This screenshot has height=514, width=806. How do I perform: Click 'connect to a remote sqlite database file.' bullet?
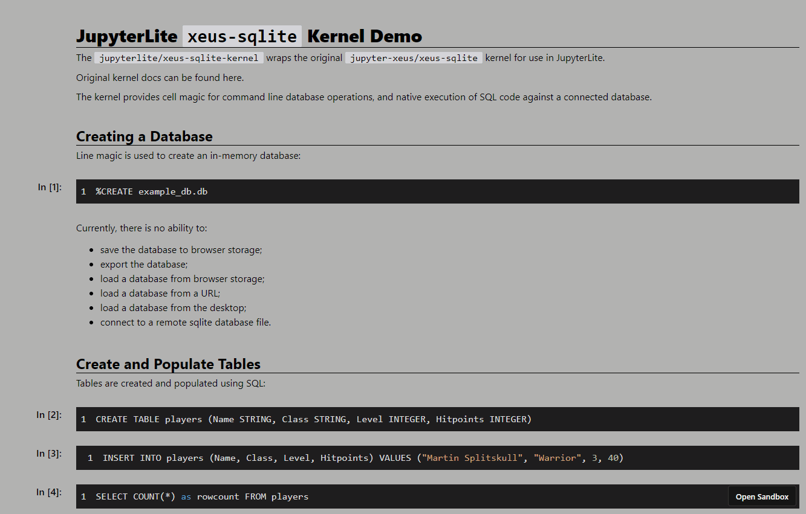pyautogui.click(x=186, y=322)
